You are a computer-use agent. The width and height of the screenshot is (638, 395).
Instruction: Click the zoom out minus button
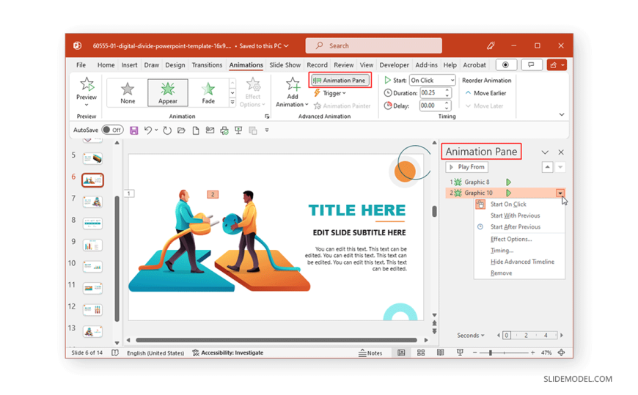pos(475,352)
